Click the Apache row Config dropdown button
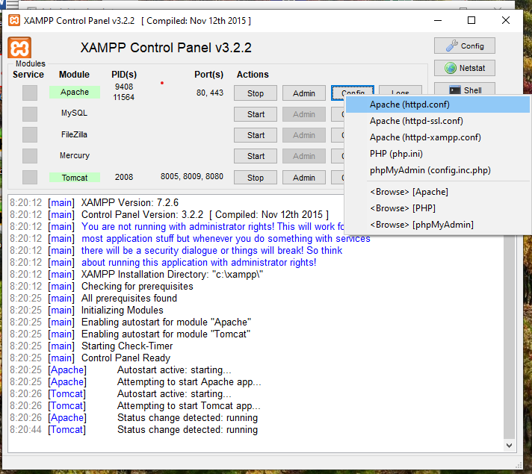Screen dimensions: 532x474 pyautogui.click(x=353, y=91)
